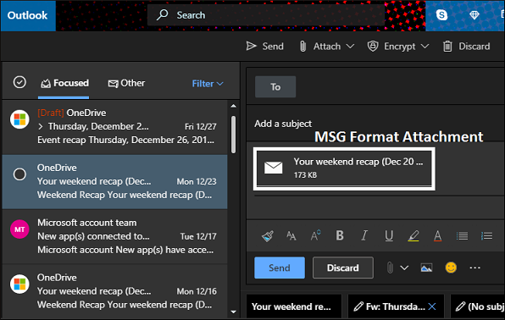505x320 pixels.
Task: Click the format painter icon
Action: click(x=268, y=236)
